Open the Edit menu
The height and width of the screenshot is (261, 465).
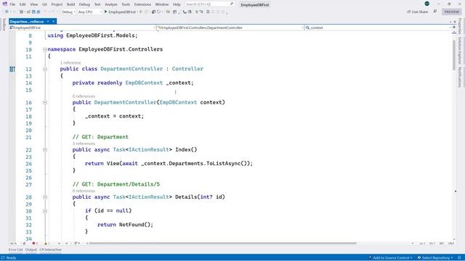23,4
